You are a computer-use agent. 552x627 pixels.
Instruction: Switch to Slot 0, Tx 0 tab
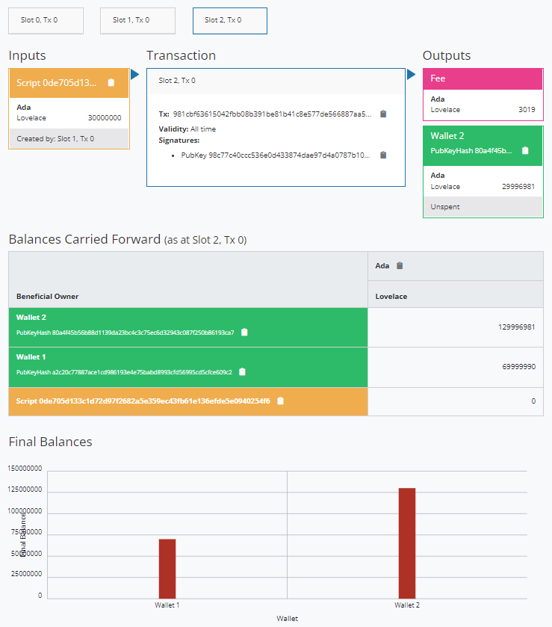coord(46,21)
